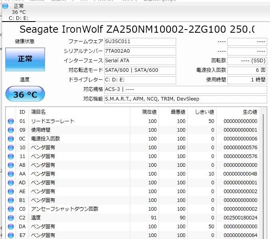Click raw value 000000000576 in row 11
Image resolution: width=270 pixels, height=239 pixels.
(240, 156)
